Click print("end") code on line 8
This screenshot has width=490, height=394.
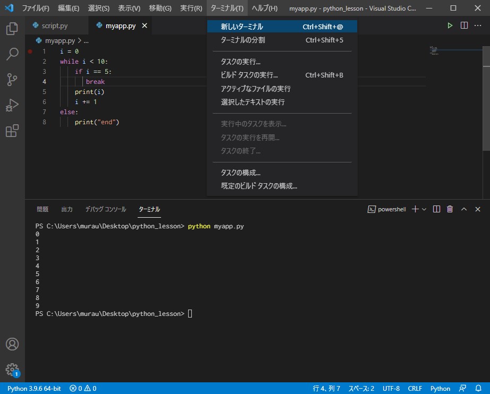click(97, 122)
